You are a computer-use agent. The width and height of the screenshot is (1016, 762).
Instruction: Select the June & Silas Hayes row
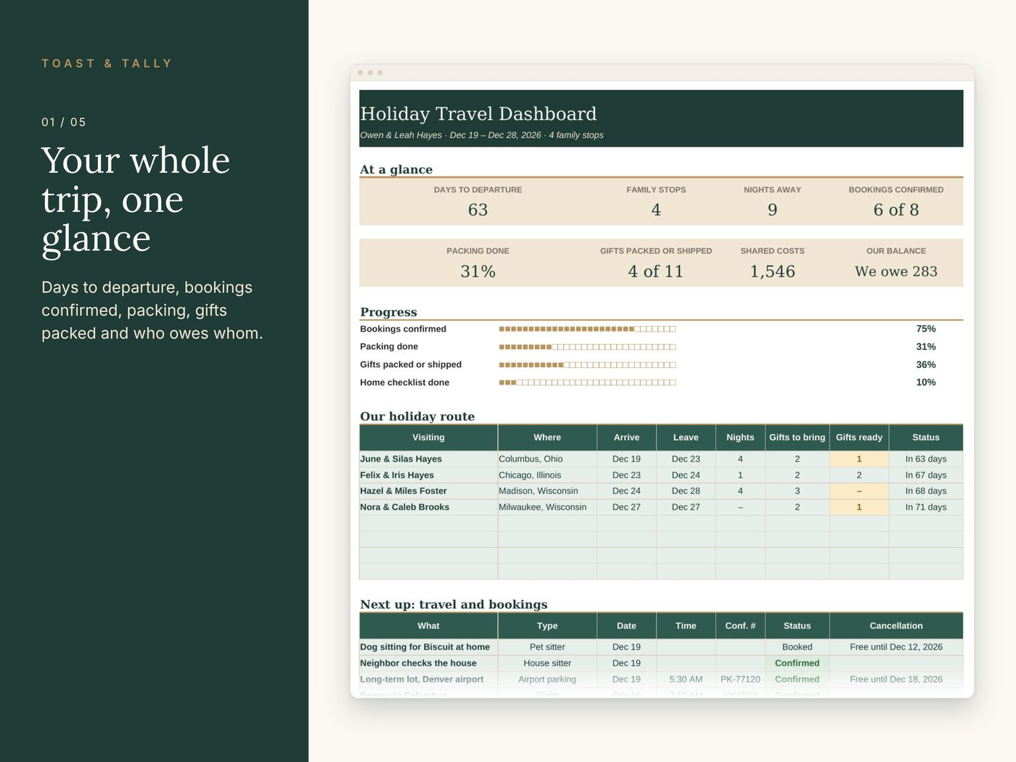(x=661, y=459)
